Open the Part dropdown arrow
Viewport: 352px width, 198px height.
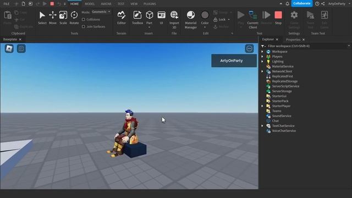pyautogui.click(x=149, y=28)
